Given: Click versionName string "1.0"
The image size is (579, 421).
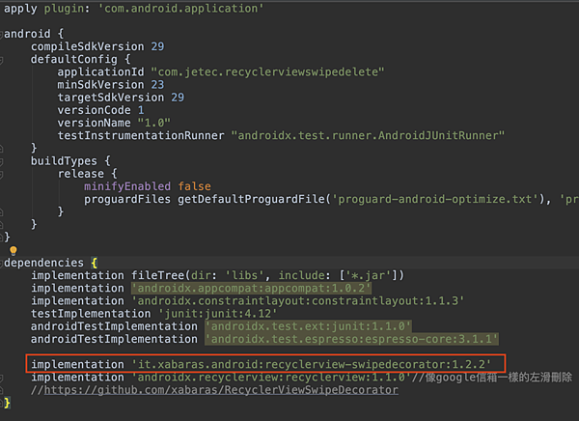Looking at the screenshot, I should pos(154,123).
